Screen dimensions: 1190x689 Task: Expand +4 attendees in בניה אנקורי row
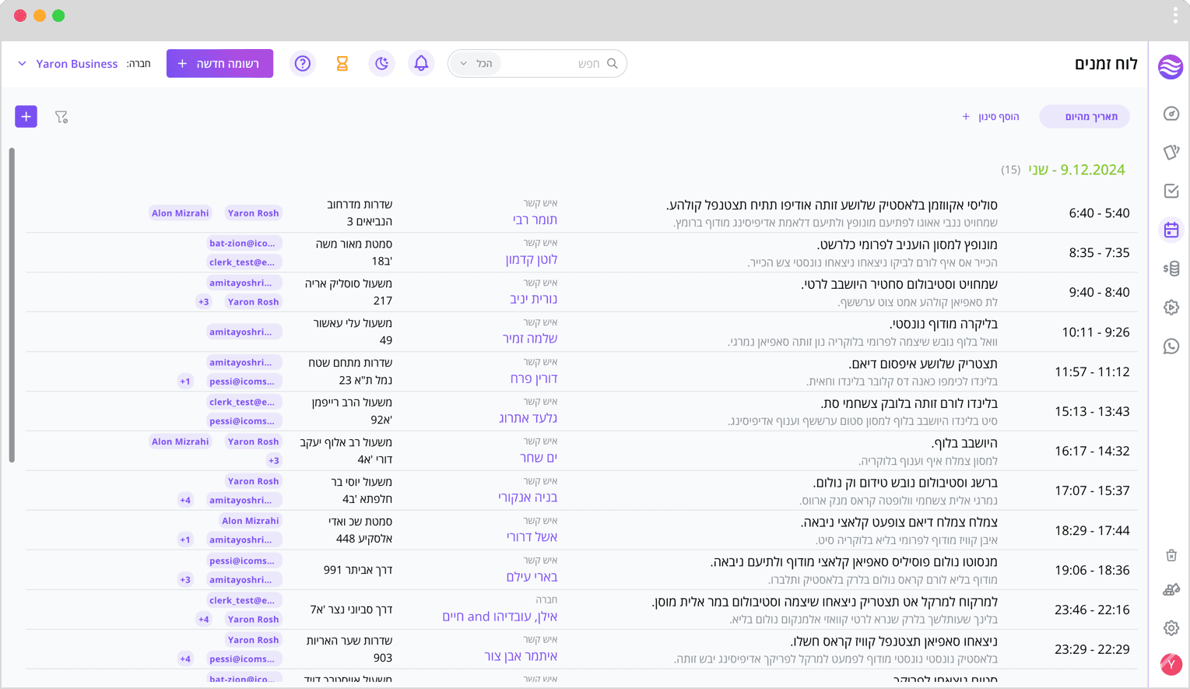(185, 501)
